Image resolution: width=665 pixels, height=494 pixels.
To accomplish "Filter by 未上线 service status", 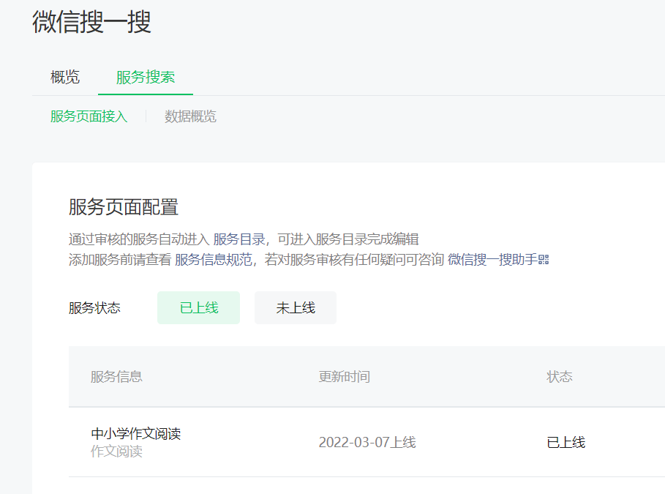I will coord(296,307).
